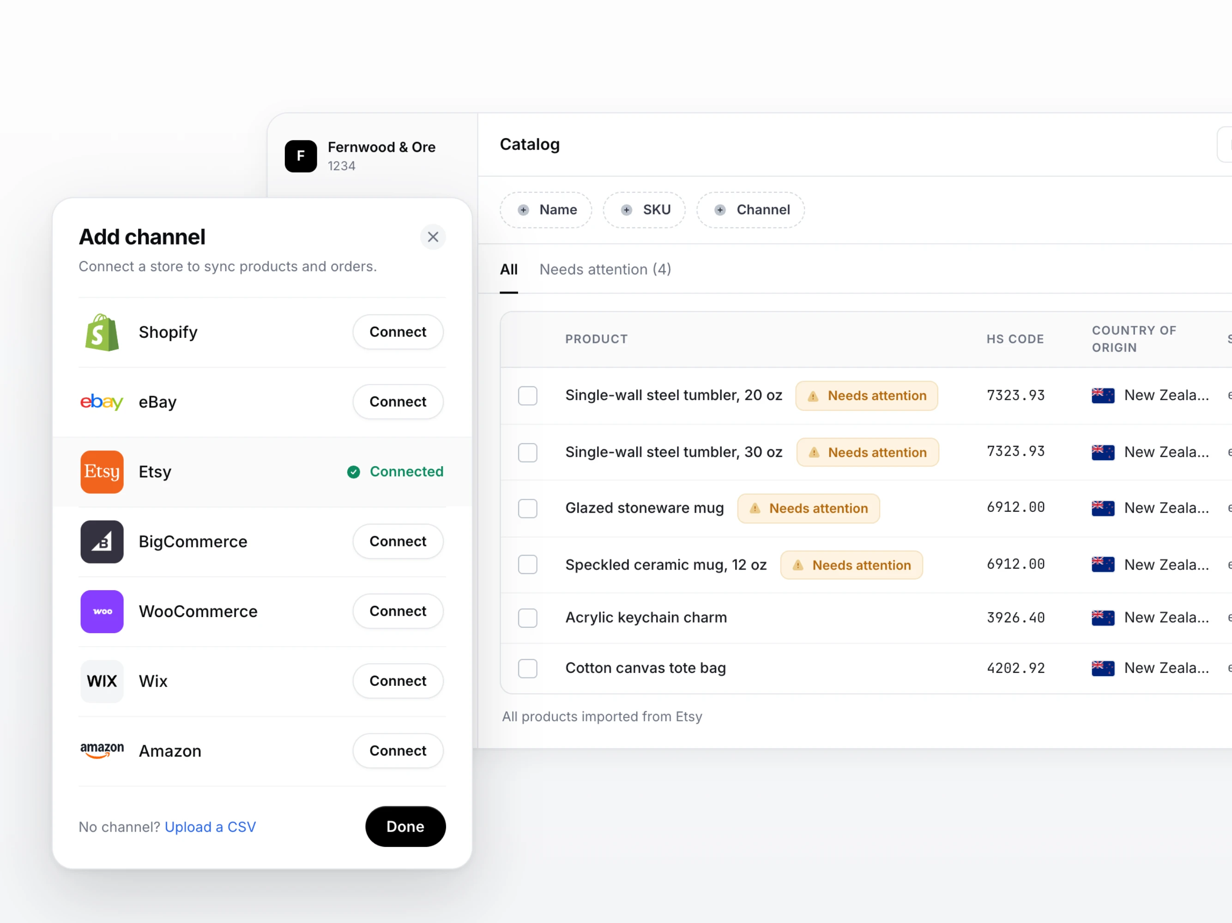Tick the Glazed stoneware mug checkbox

pyautogui.click(x=527, y=508)
